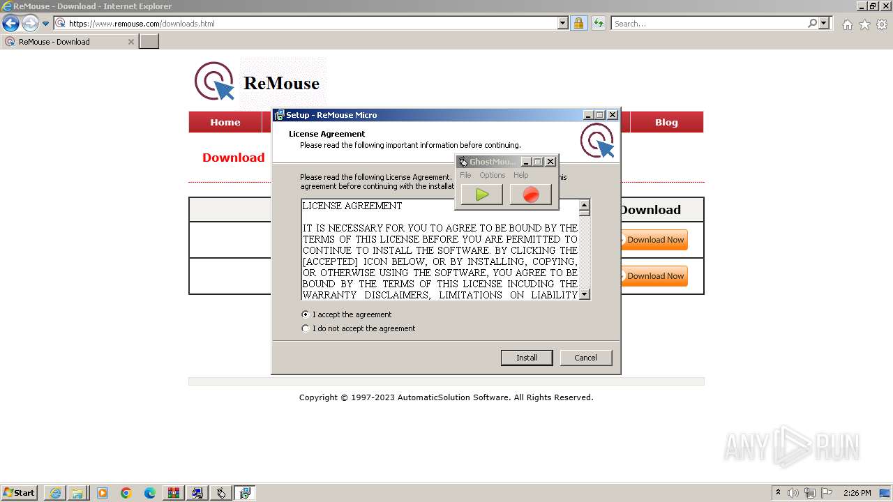Open the GhostMouse File menu
Viewport: 893px width, 502px height.
tap(465, 175)
